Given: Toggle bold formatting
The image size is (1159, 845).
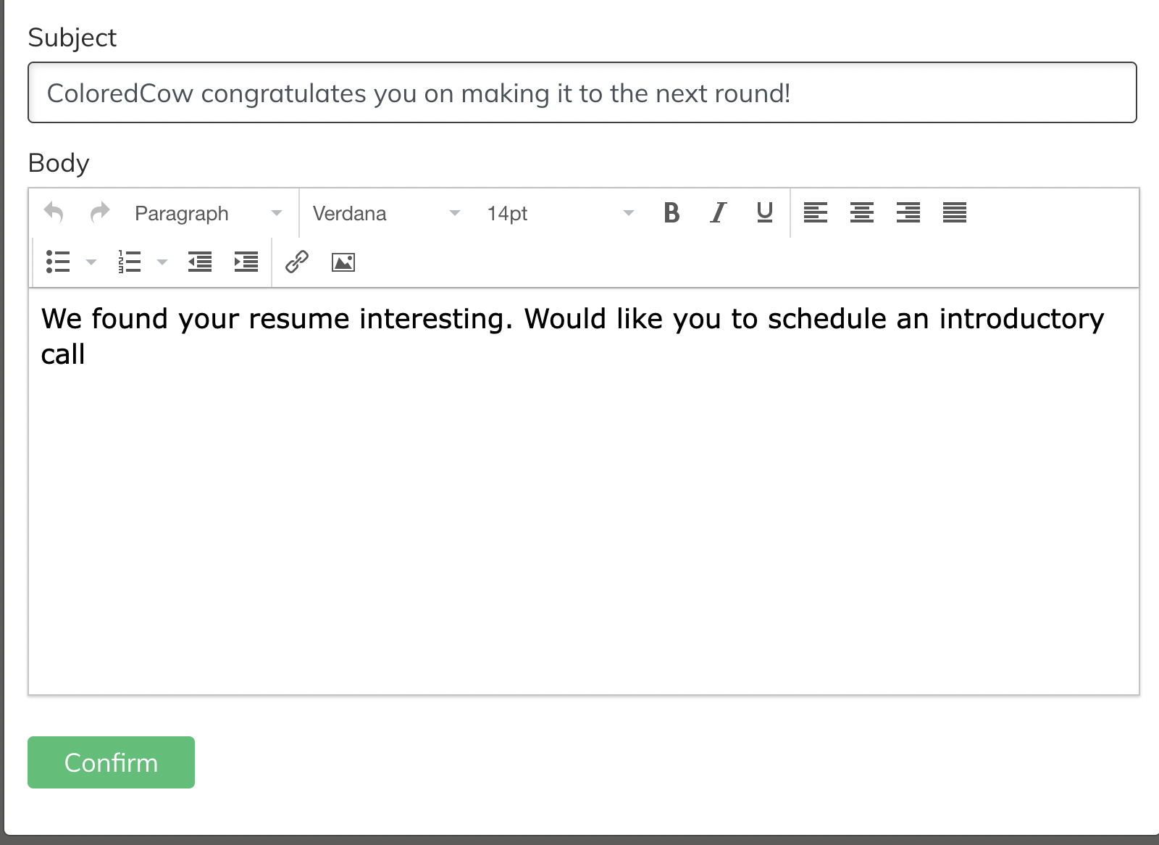Looking at the screenshot, I should click(671, 212).
